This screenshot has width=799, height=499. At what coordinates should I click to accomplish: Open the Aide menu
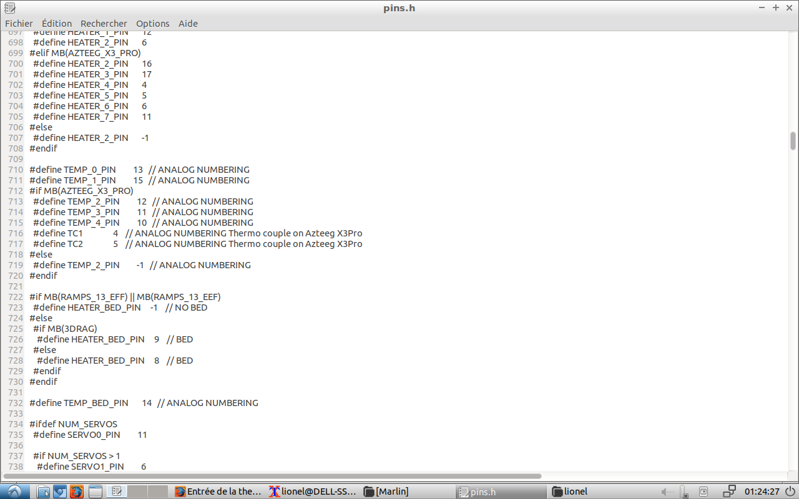tap(188, 24)
